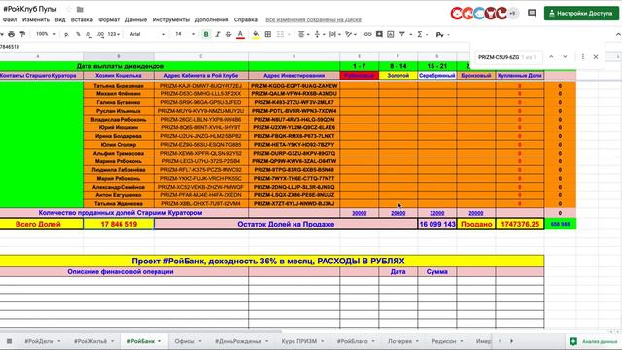Click the print icon in the toolbar
Screen dimensions: 622x350
11,35
